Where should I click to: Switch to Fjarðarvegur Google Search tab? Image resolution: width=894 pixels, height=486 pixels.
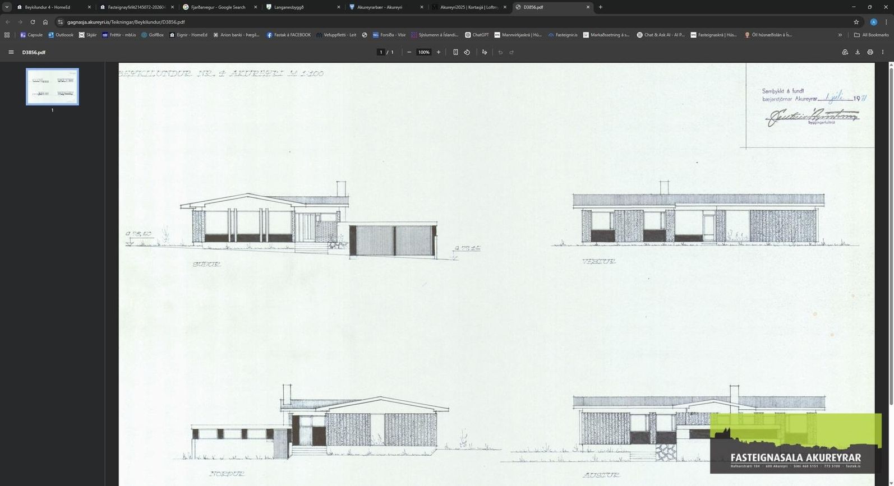tap(218, 7)
